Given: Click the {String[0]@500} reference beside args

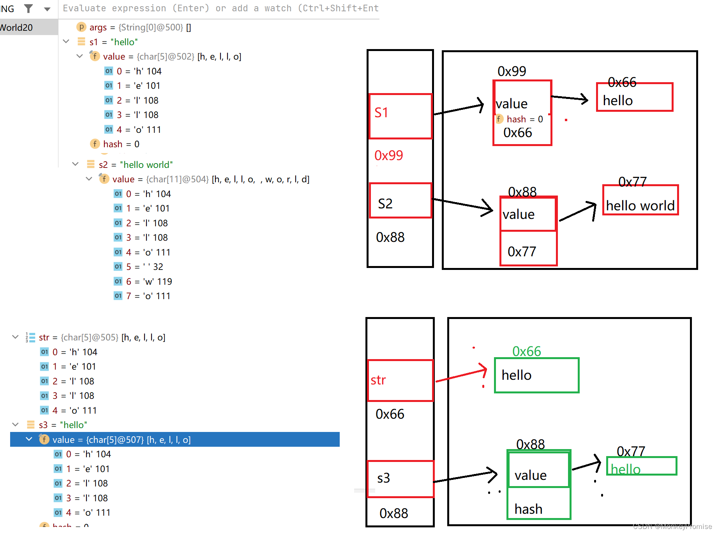Looking at the screenshot, I should click(151, 27).
